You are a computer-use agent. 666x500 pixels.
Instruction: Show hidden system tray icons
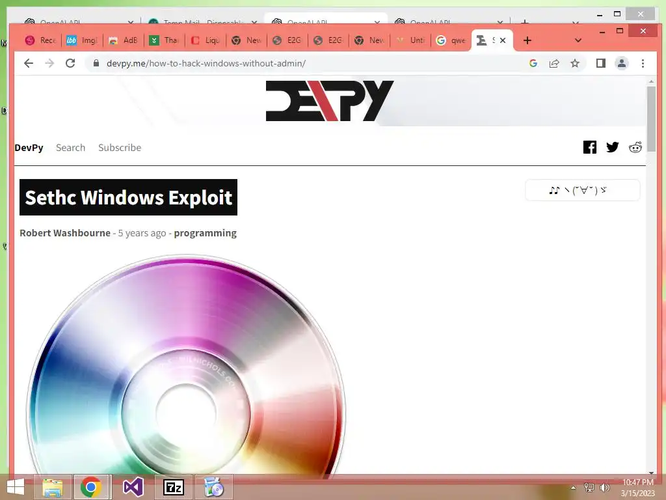[x=573, y=488]
